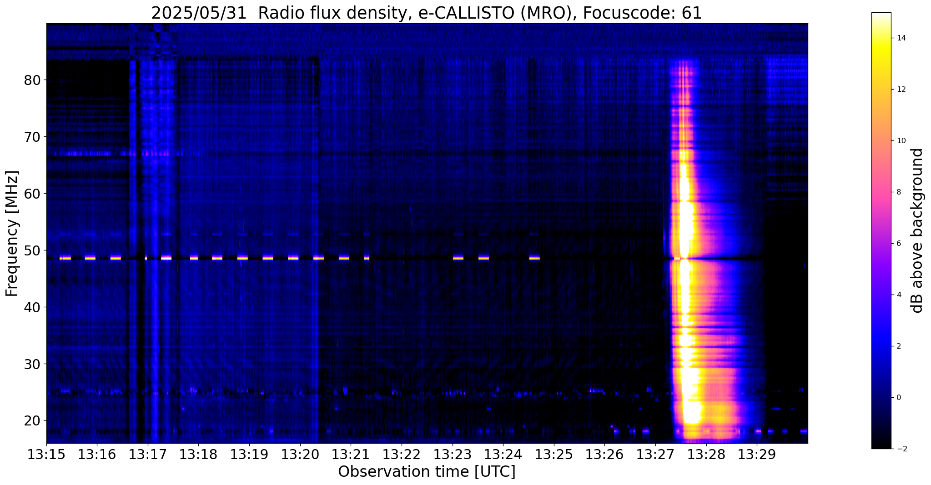Click the 13:27 time tick label

pos(655,455)
